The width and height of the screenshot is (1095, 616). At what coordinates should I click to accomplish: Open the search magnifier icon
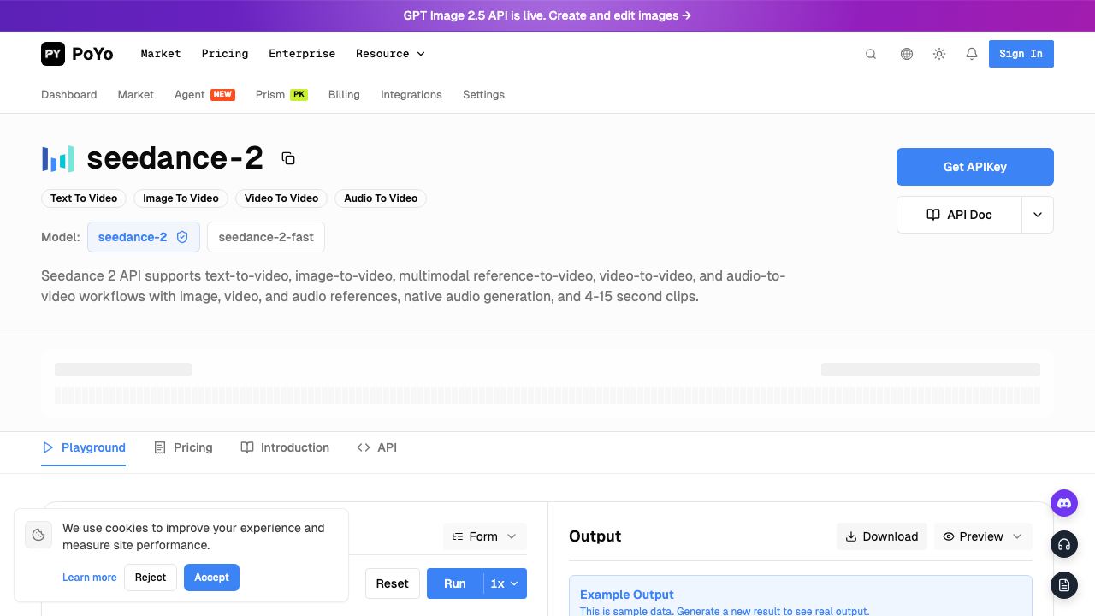click(x=871, y=54)
